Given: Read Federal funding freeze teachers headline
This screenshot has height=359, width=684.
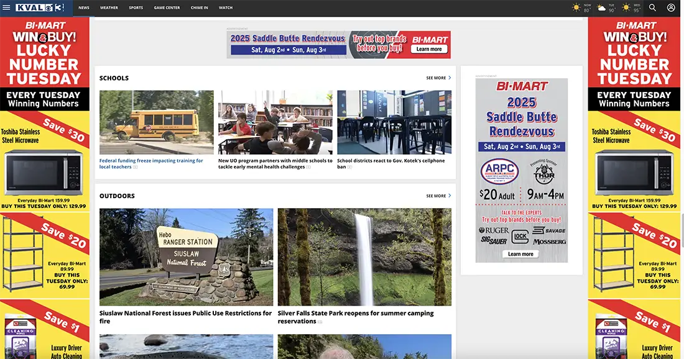Looking at the screenshot, I should click(x=151, y=164).
